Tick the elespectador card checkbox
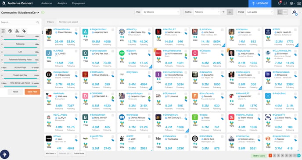The width and height of the screenshot is (302, 160). (76, 72)
